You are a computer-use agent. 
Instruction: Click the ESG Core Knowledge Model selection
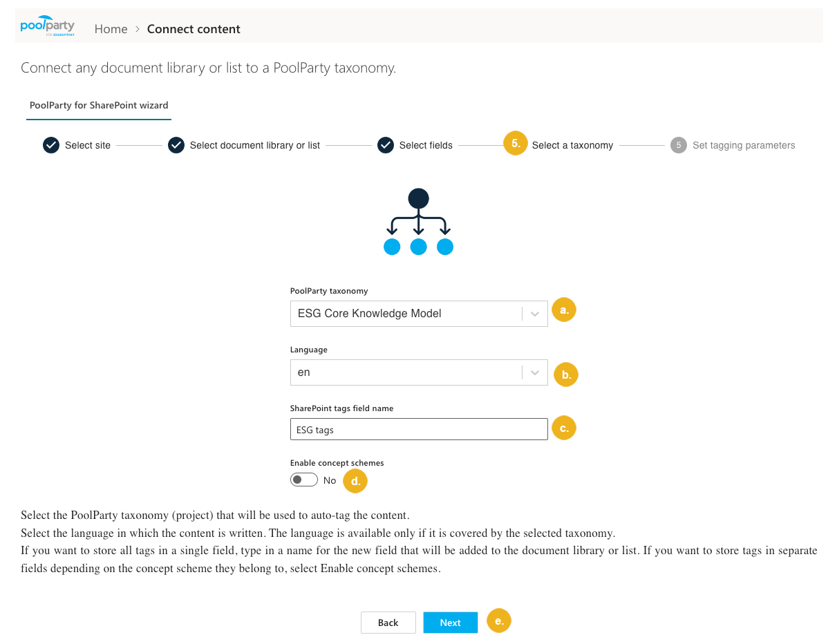click(370, 314)
